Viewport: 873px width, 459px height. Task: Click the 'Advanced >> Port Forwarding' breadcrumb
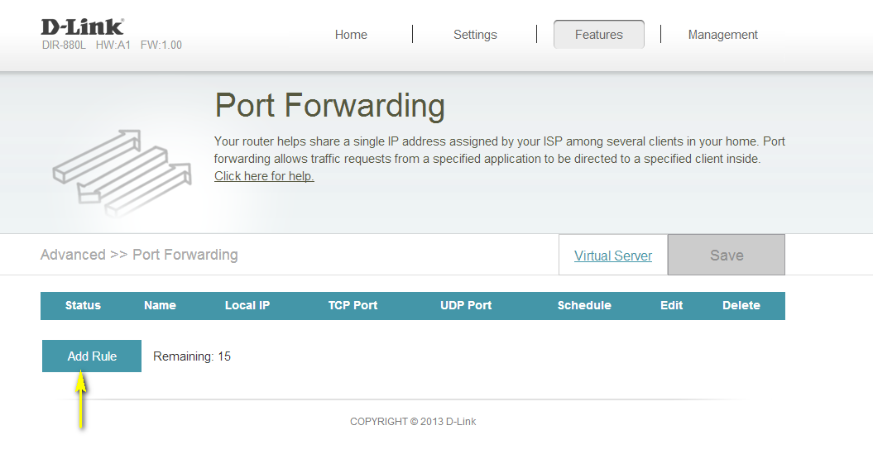tap(139, 255)
